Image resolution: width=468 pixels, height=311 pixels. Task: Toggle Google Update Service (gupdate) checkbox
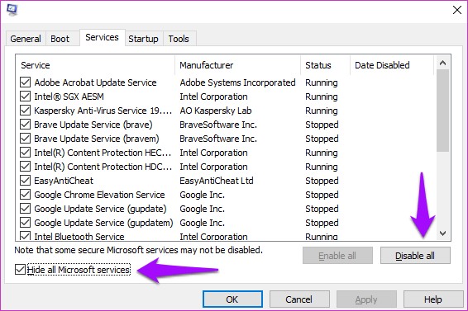pyautogui.click(x=25, y=208)
